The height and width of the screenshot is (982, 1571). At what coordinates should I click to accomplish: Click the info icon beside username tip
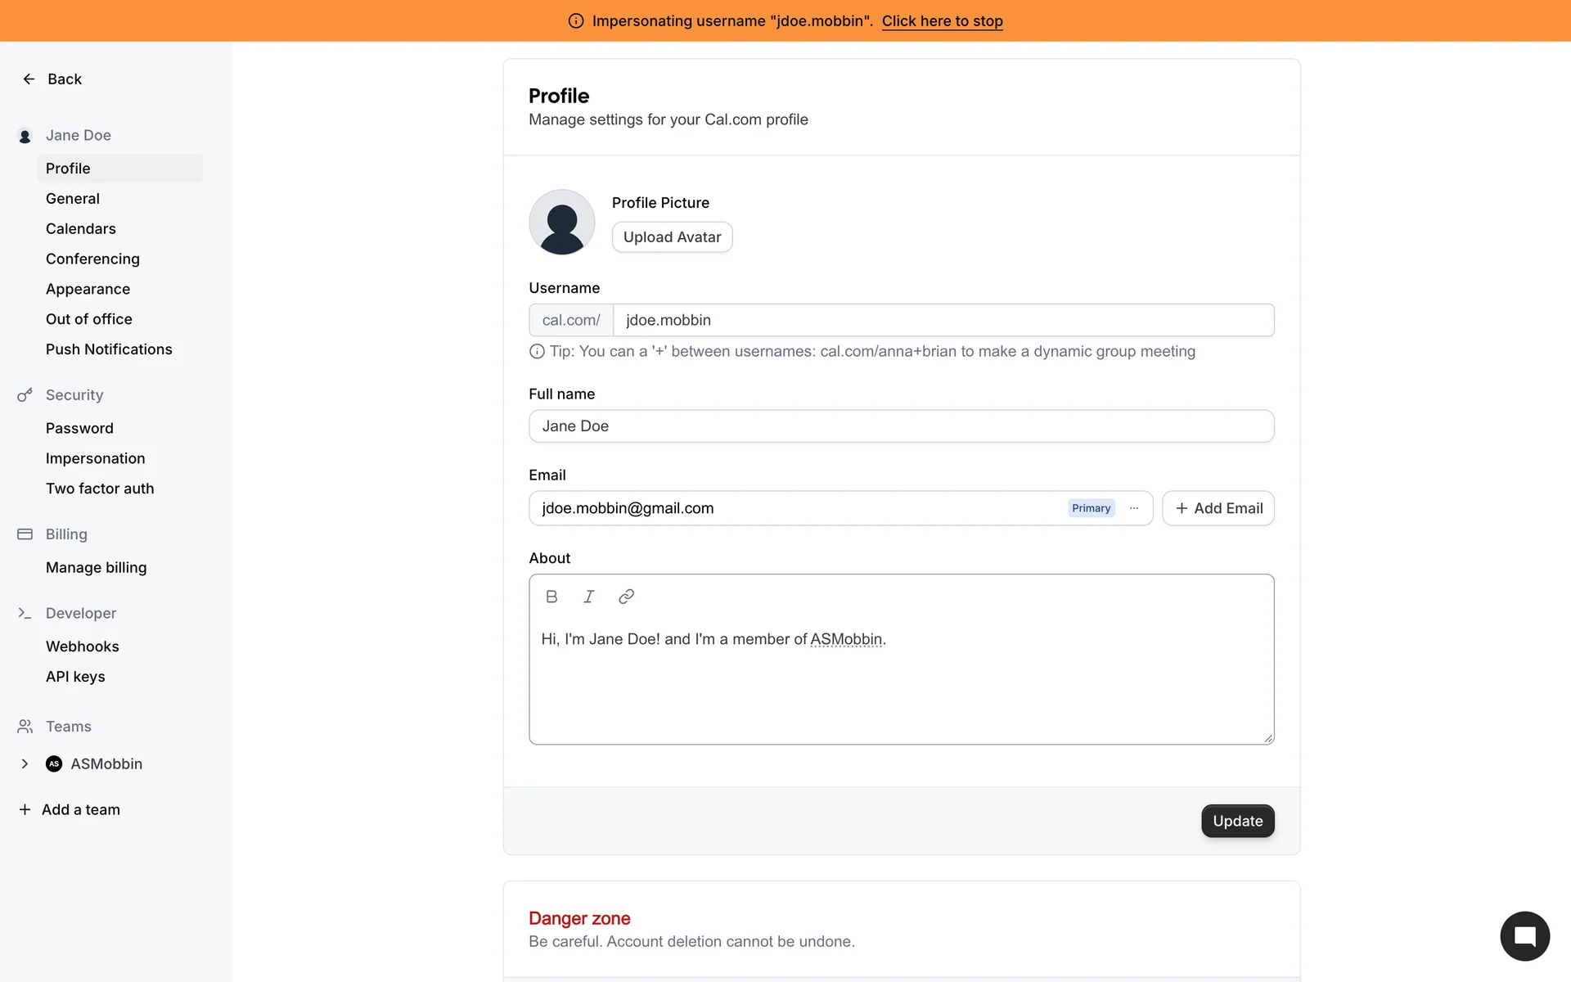click(x=537, y=352)
